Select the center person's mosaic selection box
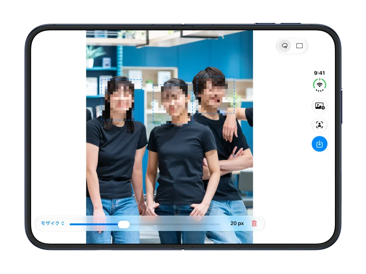This screenshot has width=366, height=274. click(x=173, y=105)
